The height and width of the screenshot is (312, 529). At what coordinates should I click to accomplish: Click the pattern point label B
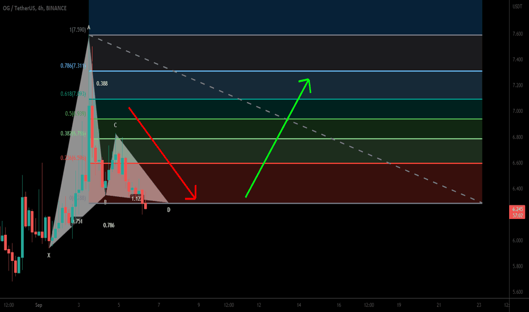pos(105,203)
